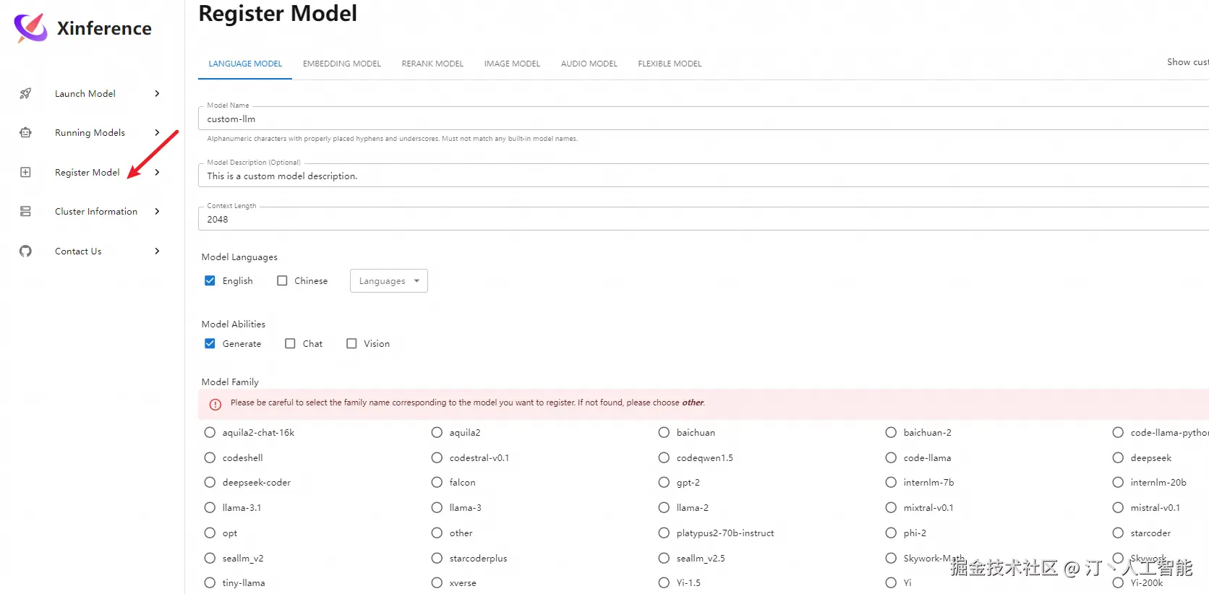Viewport: 1209px width, 594px height.
Task: Expand the Launch Model chevron arrow
Action: click(x=157, y=93)
